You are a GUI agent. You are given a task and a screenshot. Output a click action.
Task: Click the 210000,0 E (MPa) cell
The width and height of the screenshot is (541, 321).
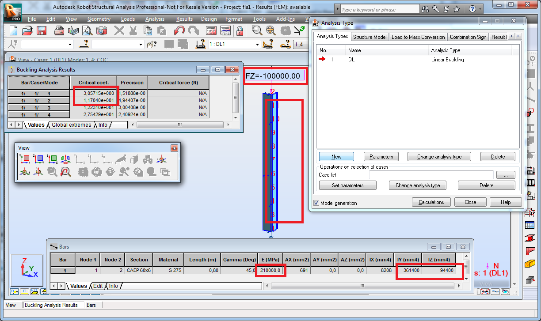(x=271, y=270)
